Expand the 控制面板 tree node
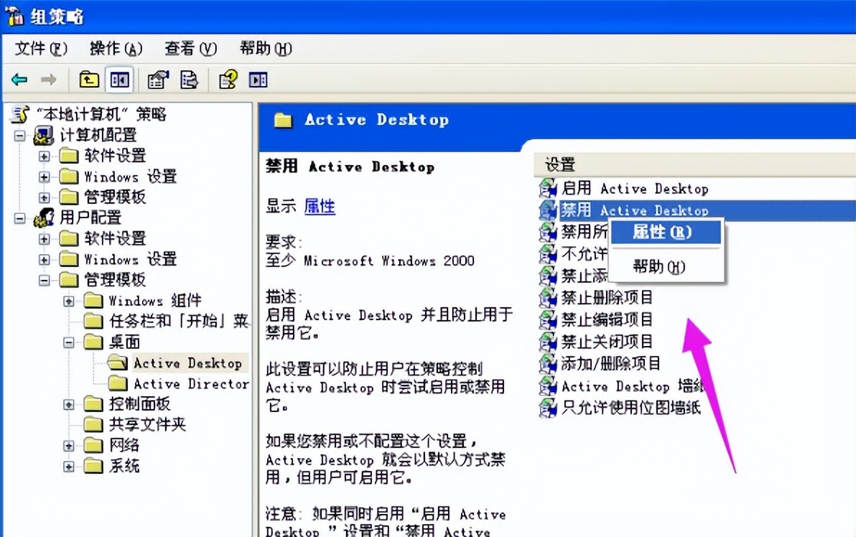Screen dimensions: 856x537 pyautogui.click(x=69, y=404)
